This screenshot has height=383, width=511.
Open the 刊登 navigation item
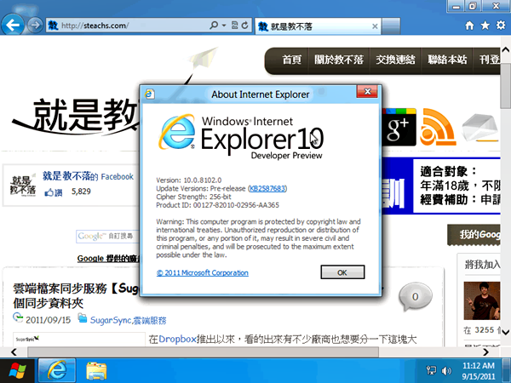(x=489, y=60)
